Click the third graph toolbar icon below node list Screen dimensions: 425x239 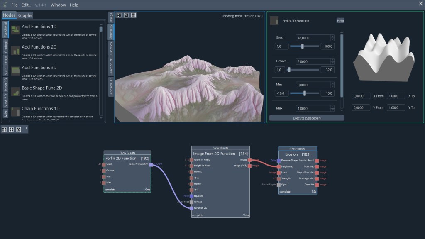pyautogui.click(x=19, y=129)
